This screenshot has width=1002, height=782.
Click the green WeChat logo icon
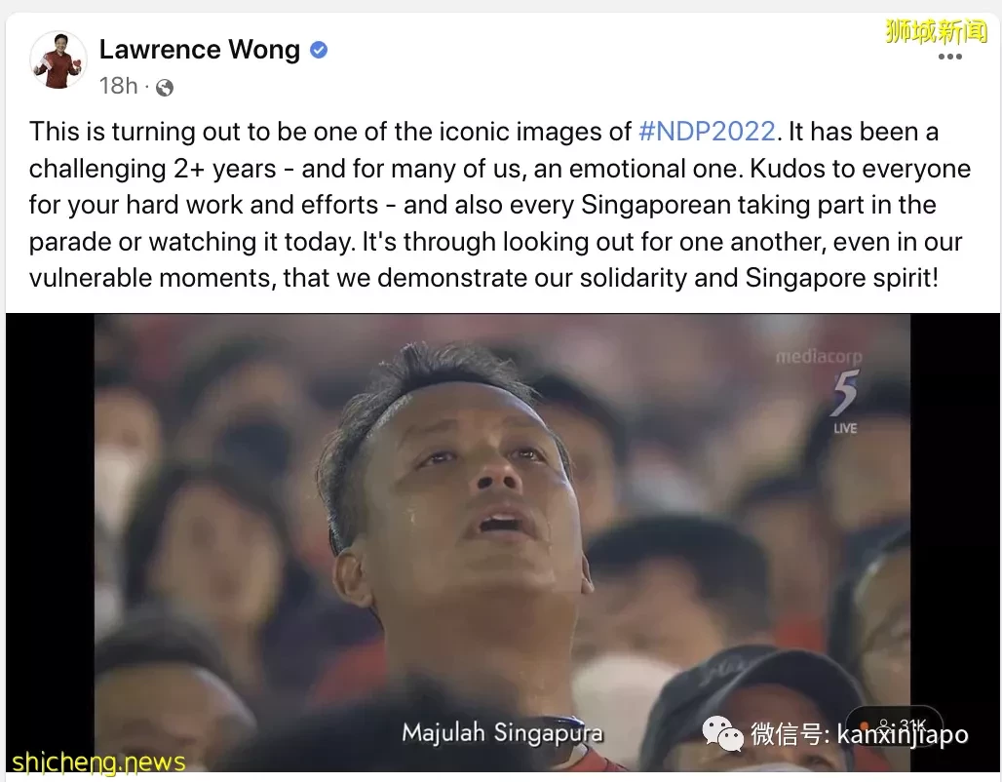(722, 733)
